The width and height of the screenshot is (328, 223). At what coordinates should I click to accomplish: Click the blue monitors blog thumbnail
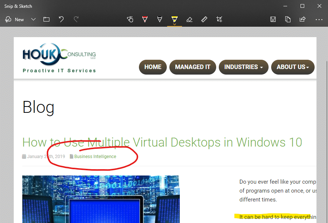click(x=101, y=199)
